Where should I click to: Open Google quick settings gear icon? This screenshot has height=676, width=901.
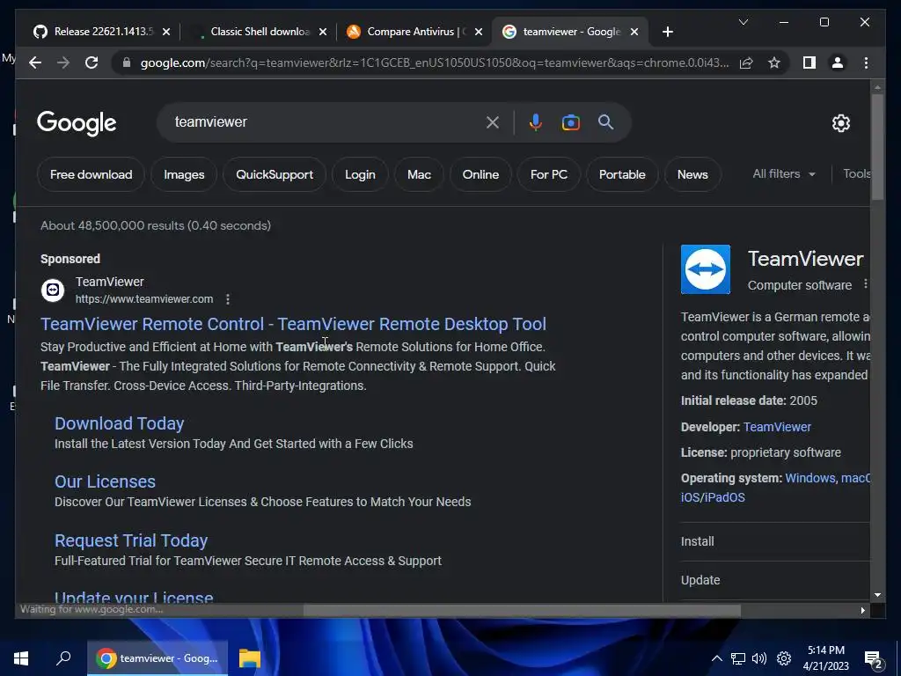click(840, 123)
